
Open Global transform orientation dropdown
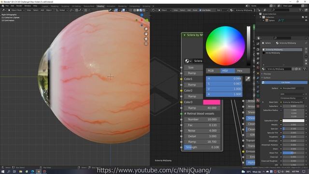coord(62,10)
